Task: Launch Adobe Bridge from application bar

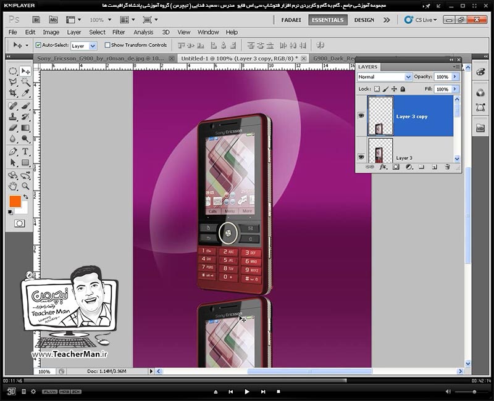Action: click(36, 20)
